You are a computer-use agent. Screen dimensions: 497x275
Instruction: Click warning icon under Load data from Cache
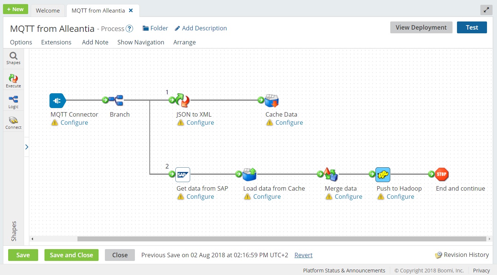pyautogui.click(x=247, y=197)
